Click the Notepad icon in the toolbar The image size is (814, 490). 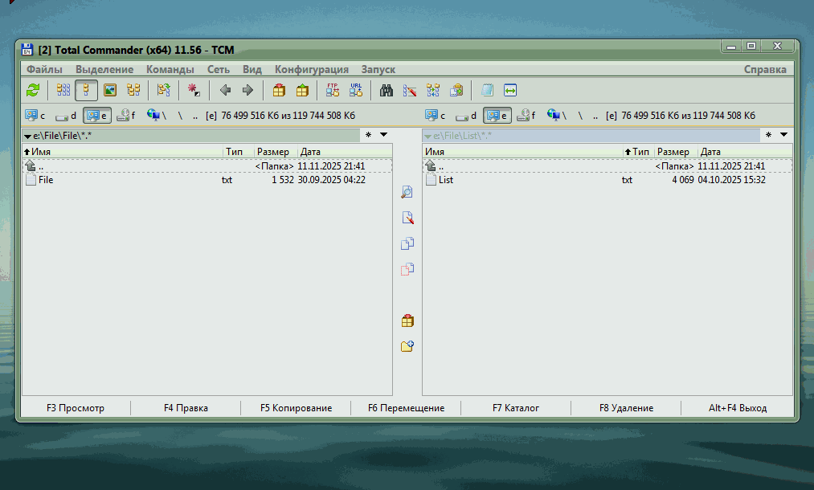[x=487, y=90]
